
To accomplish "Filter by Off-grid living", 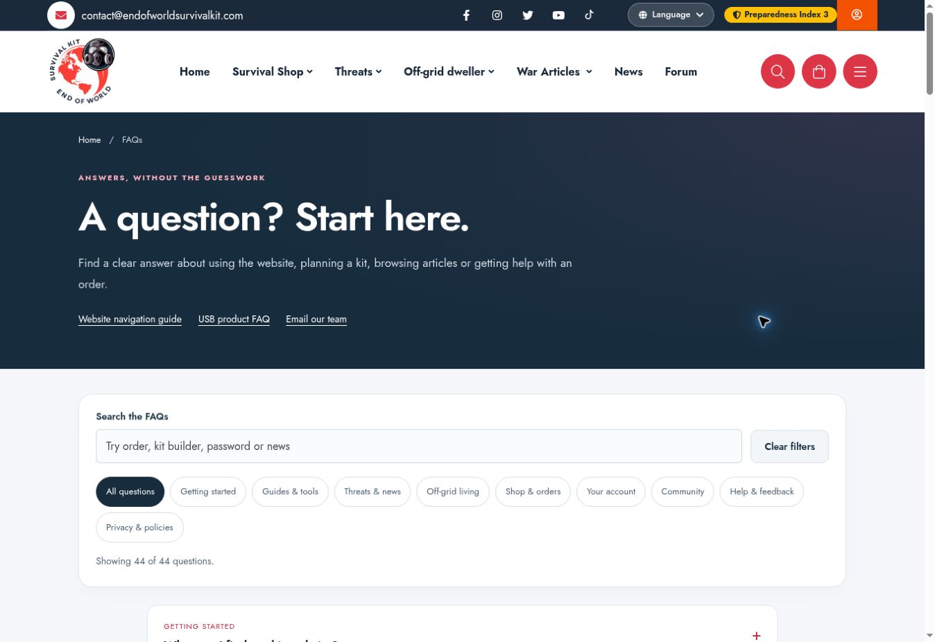I will click(453, 492).
